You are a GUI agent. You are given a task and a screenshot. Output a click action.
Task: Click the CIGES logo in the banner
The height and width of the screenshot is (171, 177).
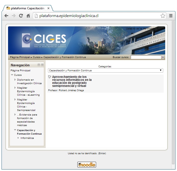click(x=44, y=40)
